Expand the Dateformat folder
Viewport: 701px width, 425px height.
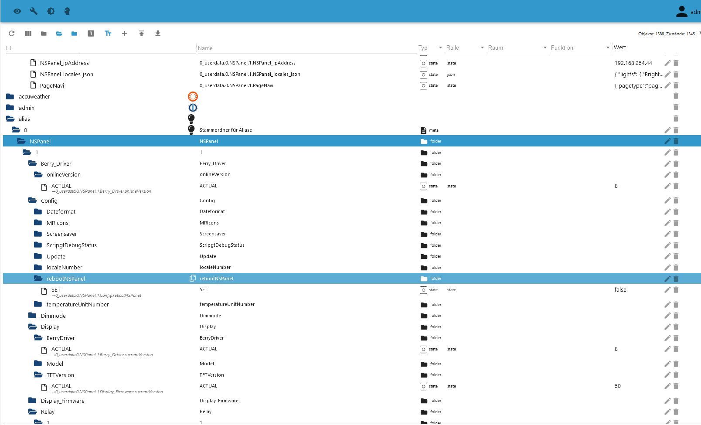[x=38, y=211]
